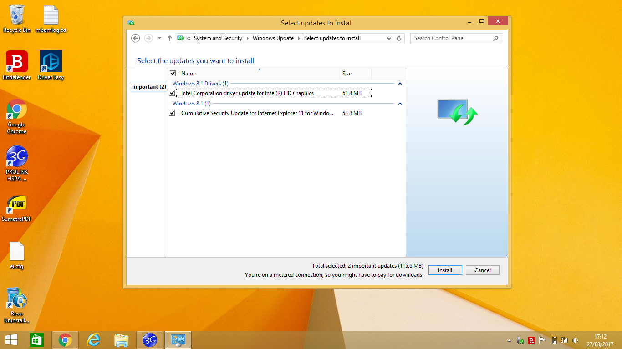This screenshot has height=349, width=622.
Task: Select the Important (2) tab
Action: 149,86
